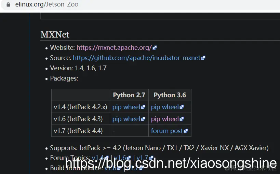Open the v1.4 forum topic link
This screenshot has height=174, width=280.
(98, 158)
